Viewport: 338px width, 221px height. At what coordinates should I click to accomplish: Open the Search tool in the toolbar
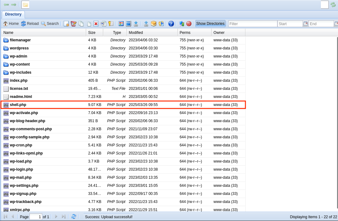click(50, 24)
